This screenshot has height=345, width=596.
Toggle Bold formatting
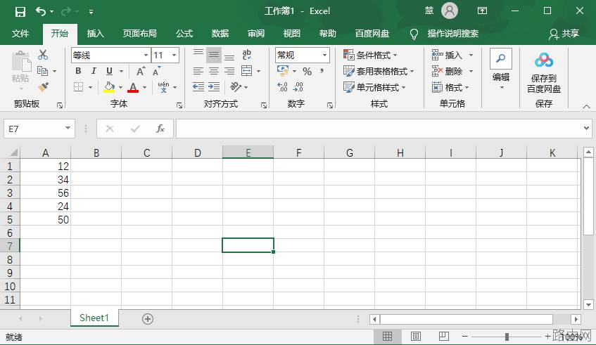[78, 71]
